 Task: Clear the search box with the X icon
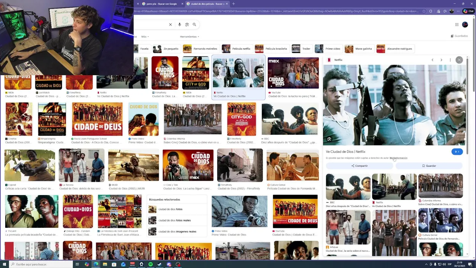coord(170,25)
